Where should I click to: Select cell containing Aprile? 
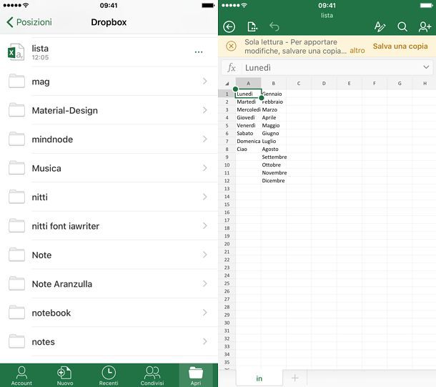274,118
